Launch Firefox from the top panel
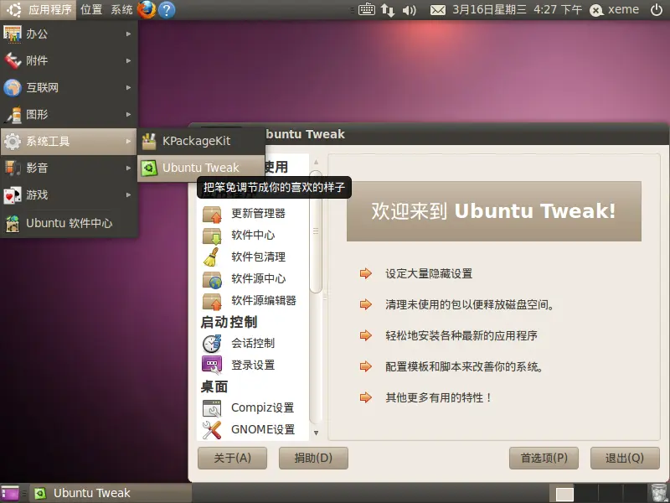 pos(147,9)
